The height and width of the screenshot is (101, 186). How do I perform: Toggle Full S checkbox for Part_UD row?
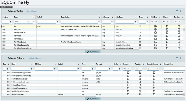(x=156, y=30)
